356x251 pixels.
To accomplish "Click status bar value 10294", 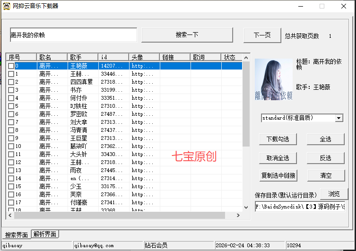I will pos(294,245).
